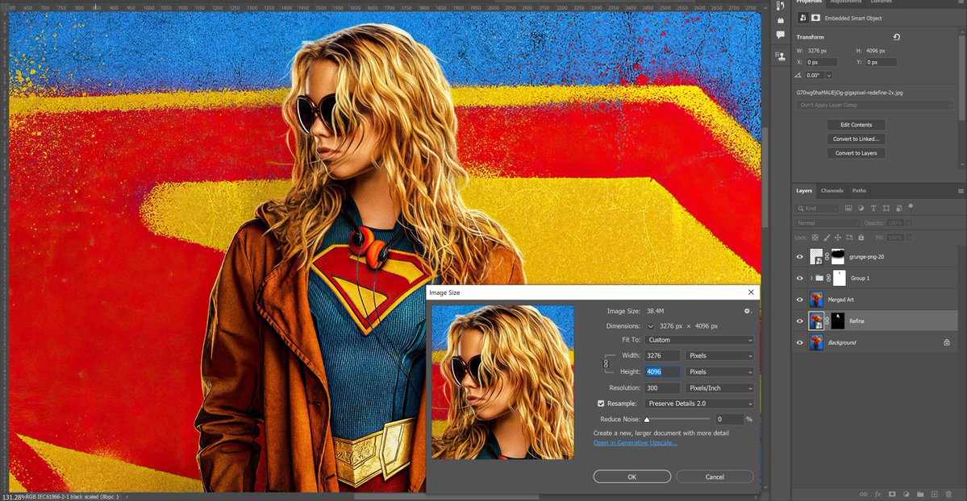The height and width of the screenshot is (501, 967).
Task: Toggle visibility of Merged Art layer
Action: [x=800, y=300]
